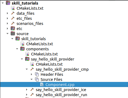Collapse the source folder arrow
This screenshot has height=98, width=128.
[7, 34]
